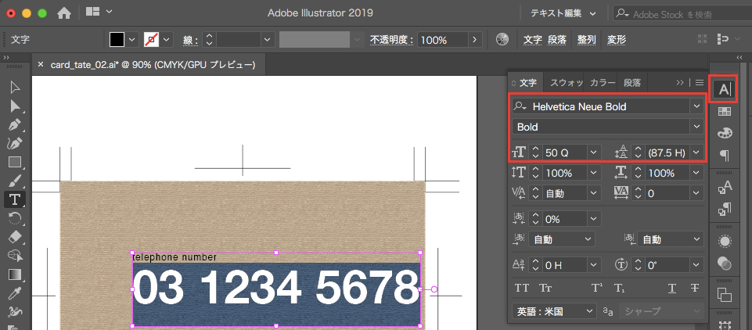The width and height of the screenshot is (752, 330).
Task: Toggle Underline text style
Action: coord(671,288)
